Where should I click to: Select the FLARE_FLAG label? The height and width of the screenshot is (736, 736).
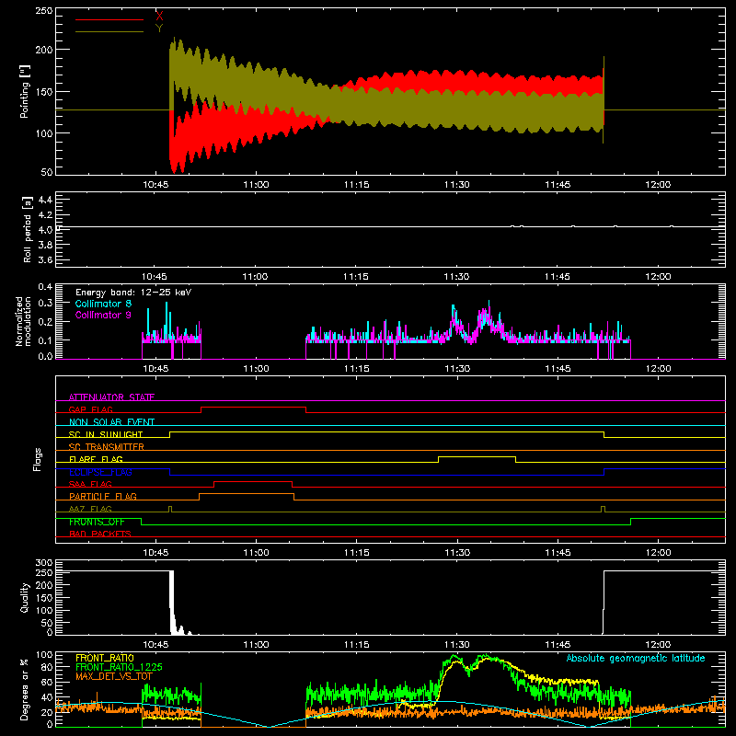(x=96, y=459)
